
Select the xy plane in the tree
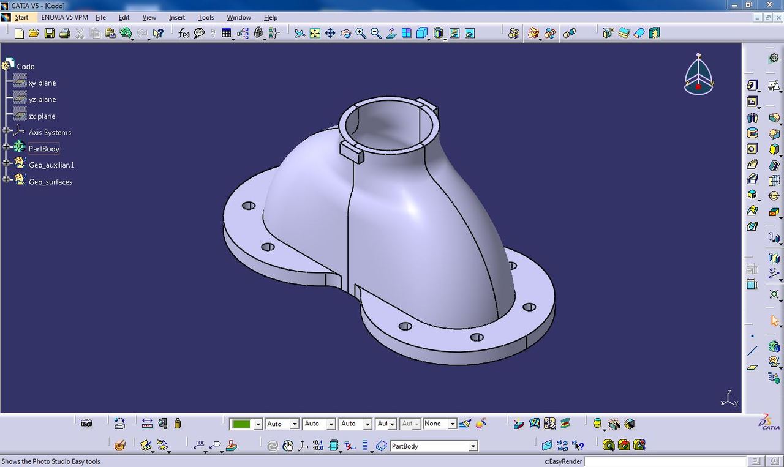point(42,83)
